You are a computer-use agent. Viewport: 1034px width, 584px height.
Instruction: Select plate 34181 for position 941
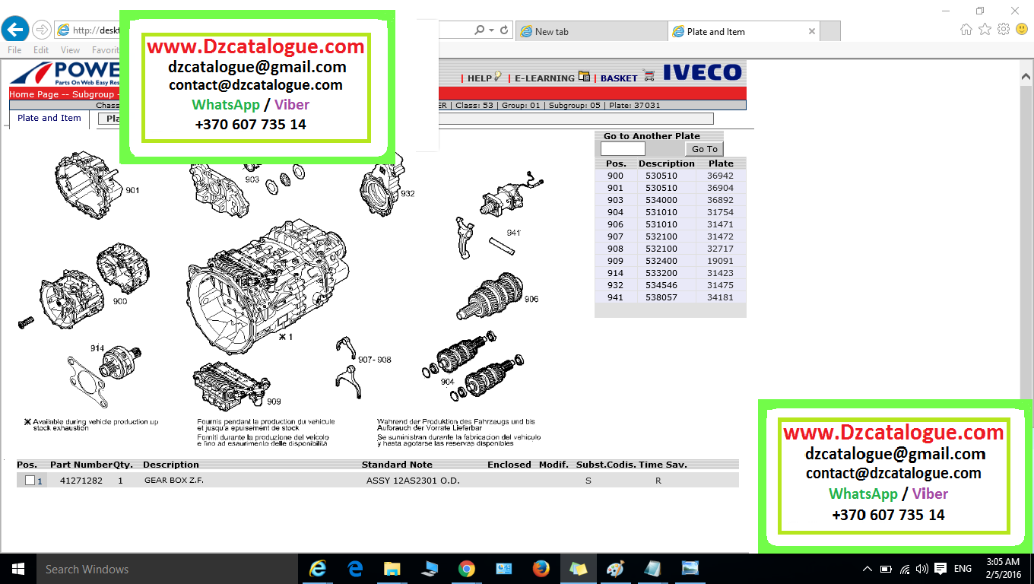coord(720,297)
